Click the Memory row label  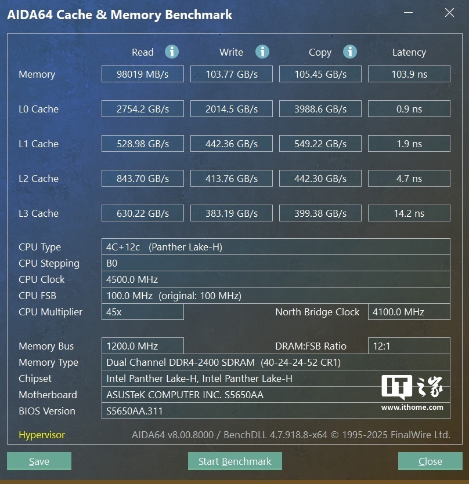[x=37, y=74]
